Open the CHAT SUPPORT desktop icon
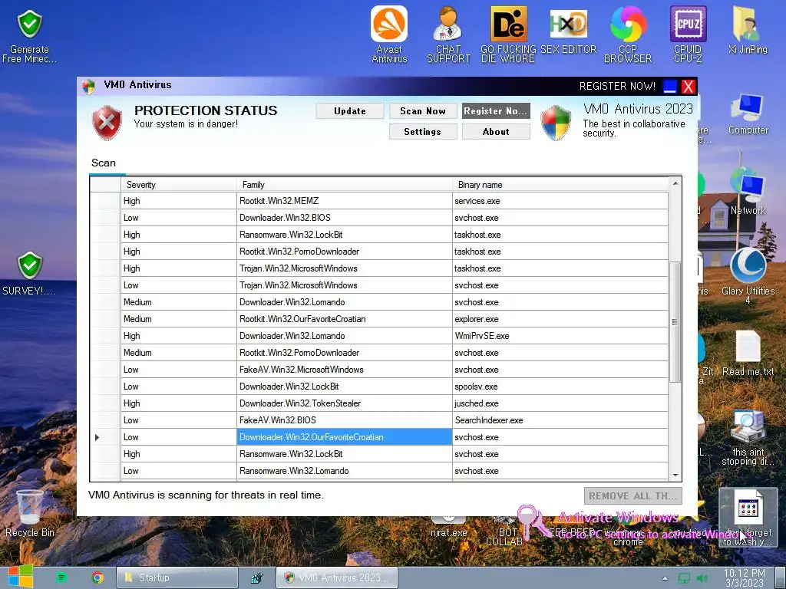 [x=448, y=34]
